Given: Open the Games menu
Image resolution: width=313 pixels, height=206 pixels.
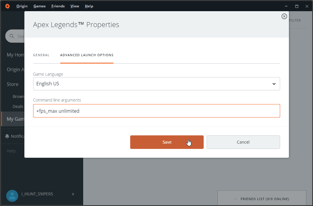Looking at the screenshot, I should (x=39, y=6).
